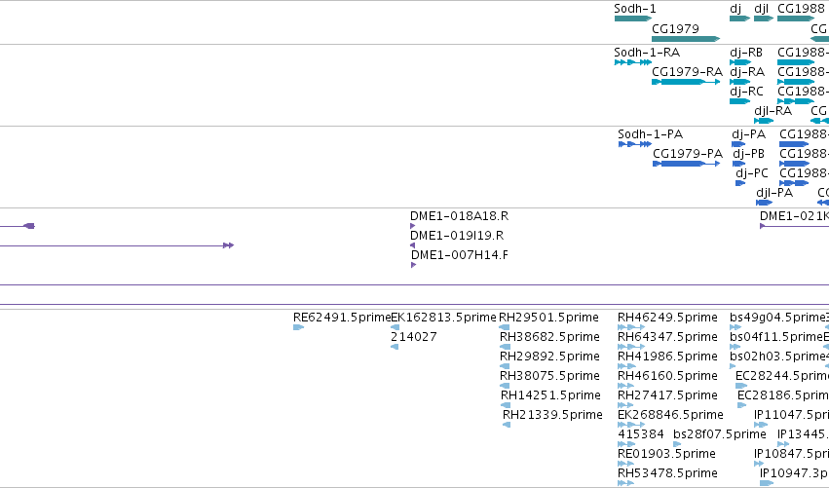Select EST label RH38682.5prime
Image resolution: width=829 pixels, height=488 pixels.
click(549, 337)
